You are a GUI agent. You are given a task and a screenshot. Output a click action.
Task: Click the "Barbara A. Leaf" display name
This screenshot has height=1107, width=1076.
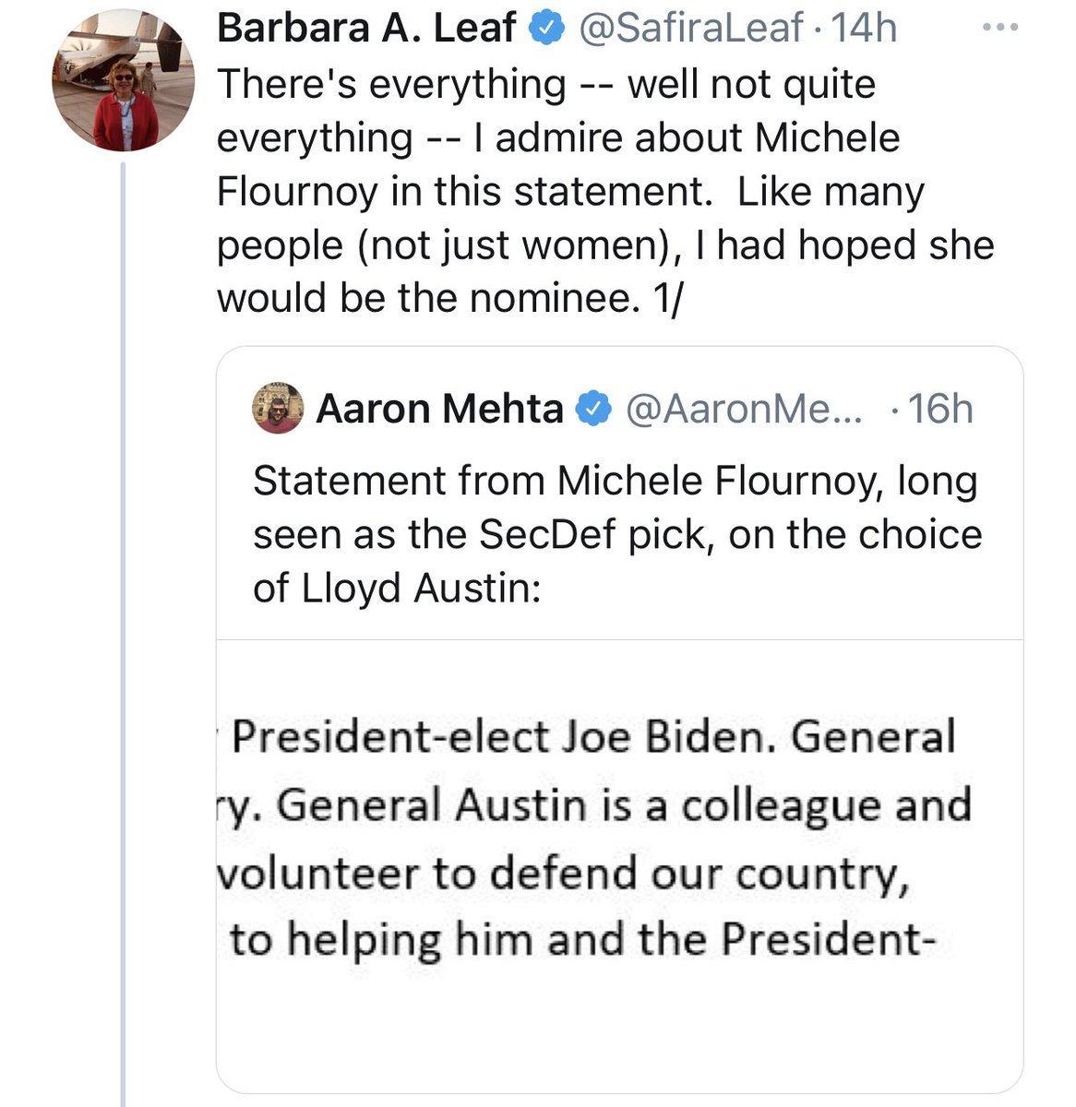click(365, 30)
